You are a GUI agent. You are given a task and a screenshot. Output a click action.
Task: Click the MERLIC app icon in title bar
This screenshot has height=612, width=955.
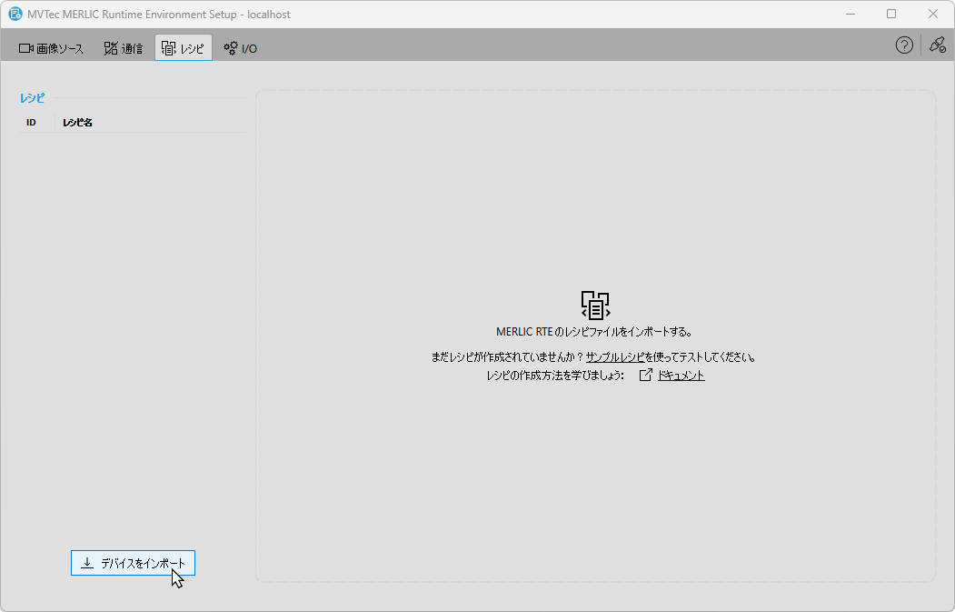coord(15,15)
